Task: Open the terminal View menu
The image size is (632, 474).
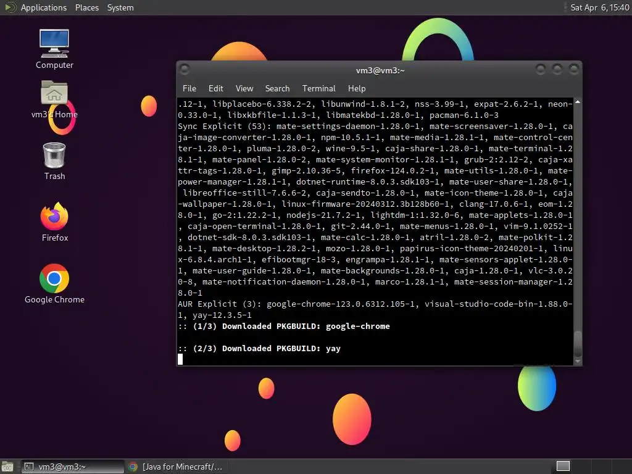Action: pos(244,88)
